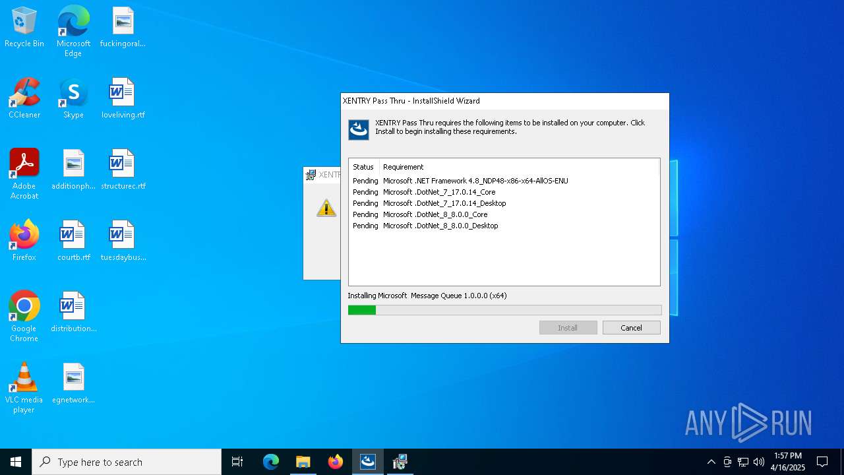The width and height of the screenshot is (844, 475).
Task: Click the Status column header
Action: [363, 167]
